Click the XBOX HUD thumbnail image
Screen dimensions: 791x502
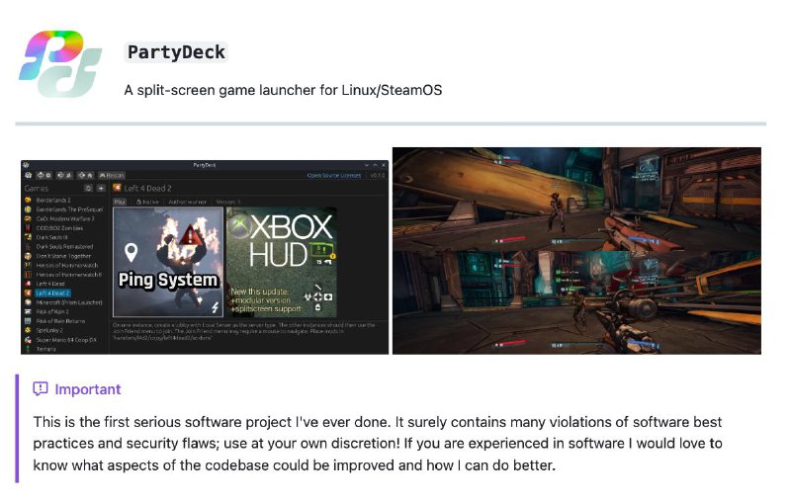[282, 262]
